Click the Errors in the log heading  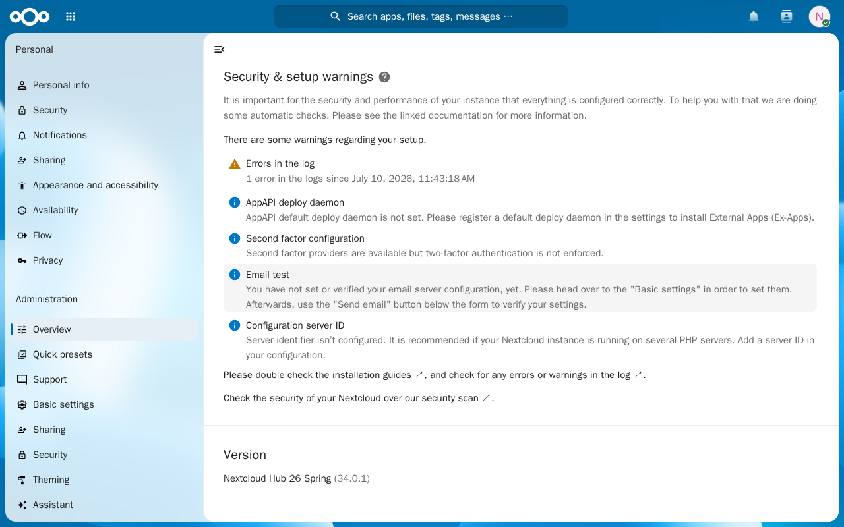[280, 163]
